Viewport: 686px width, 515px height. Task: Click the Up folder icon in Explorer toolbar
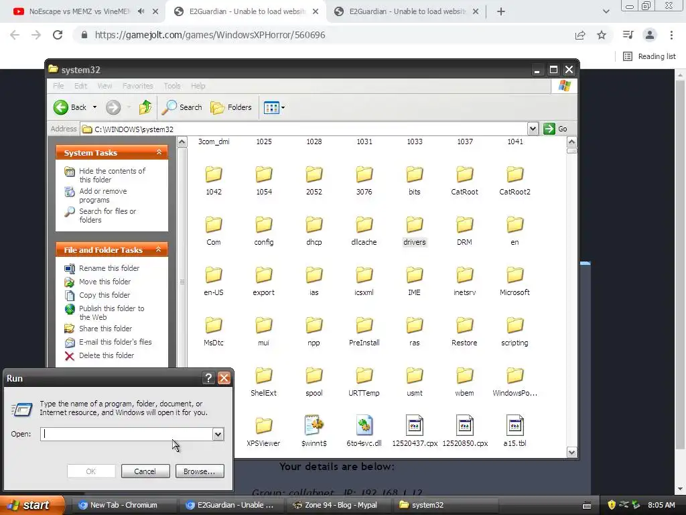(145, 107)
